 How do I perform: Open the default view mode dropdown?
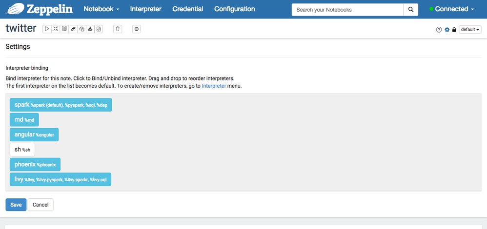[470, 30]
